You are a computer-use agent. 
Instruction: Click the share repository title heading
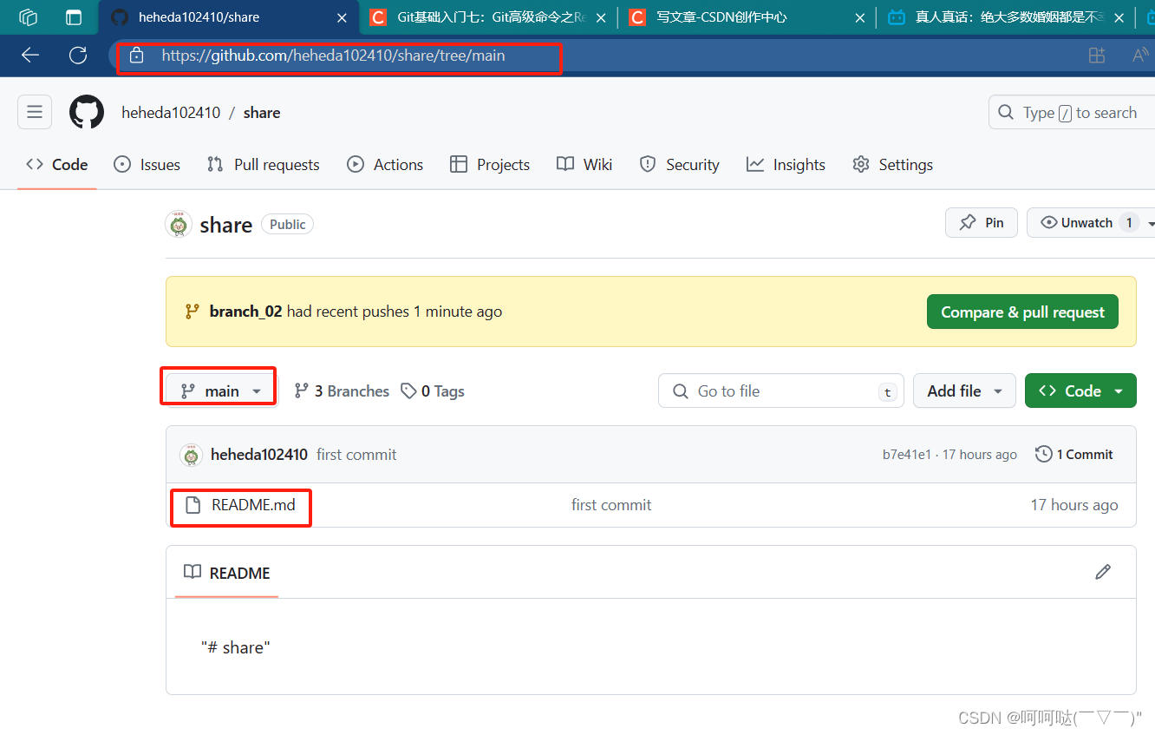pos(226,225)
